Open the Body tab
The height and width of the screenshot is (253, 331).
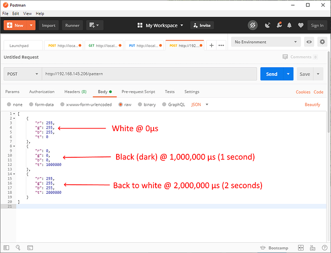105,92
